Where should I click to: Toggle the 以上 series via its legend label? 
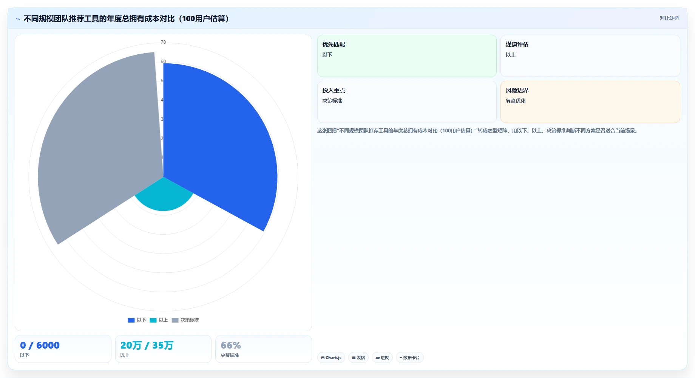coord(163,320)
